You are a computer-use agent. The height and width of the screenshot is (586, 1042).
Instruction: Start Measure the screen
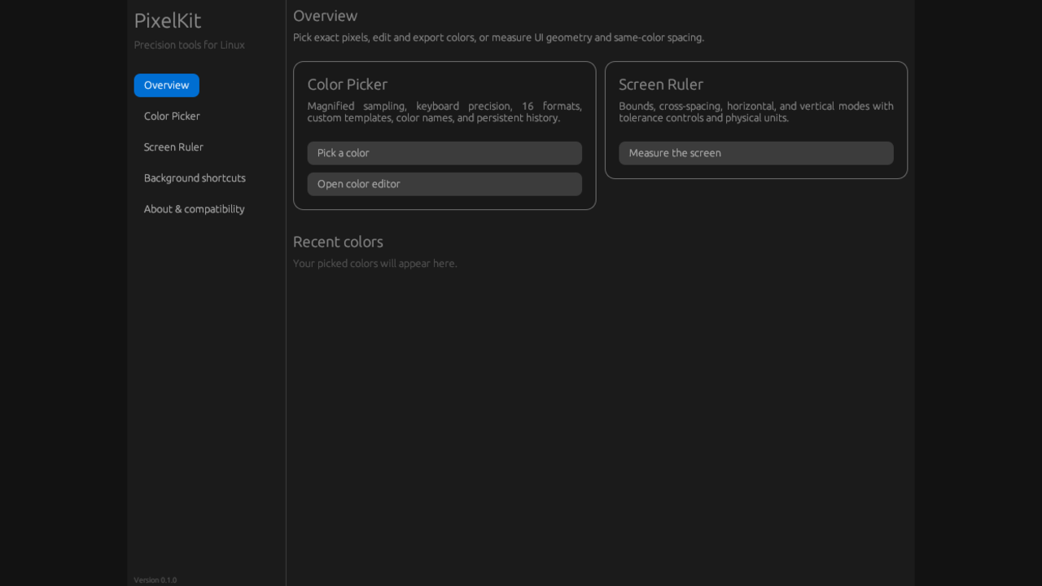(x=756, y=153)
